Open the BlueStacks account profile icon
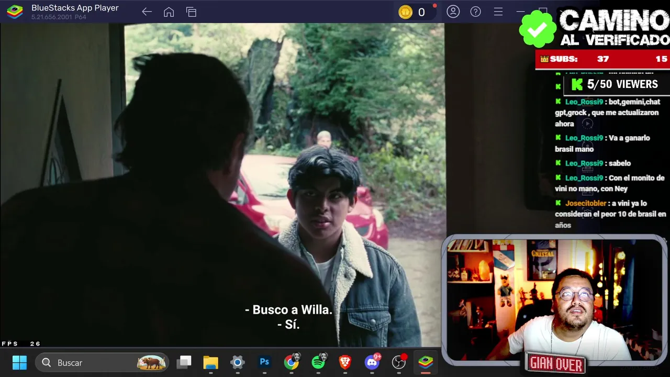The width and height of the screenshot is (670, 377). pyautogui.click(x=453, y=12)
